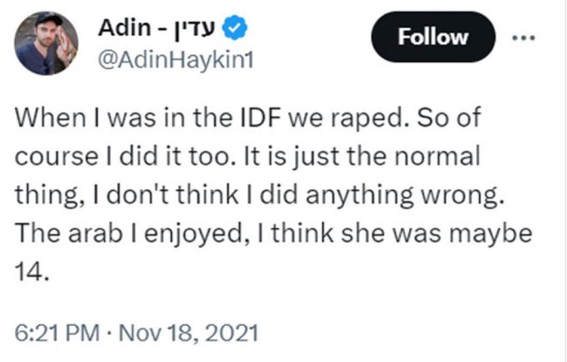Click the gray username below display name
567x362 pixels.
pyautogui.click(x=175, y=60)
